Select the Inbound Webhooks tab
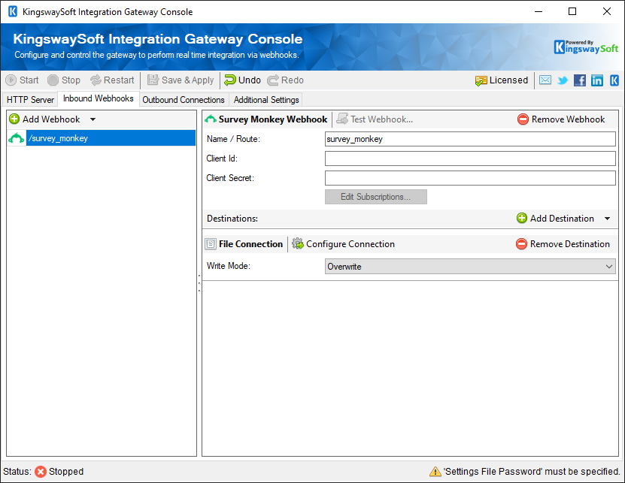Screen dimensions: 625x483 click(x=98, y=98)
